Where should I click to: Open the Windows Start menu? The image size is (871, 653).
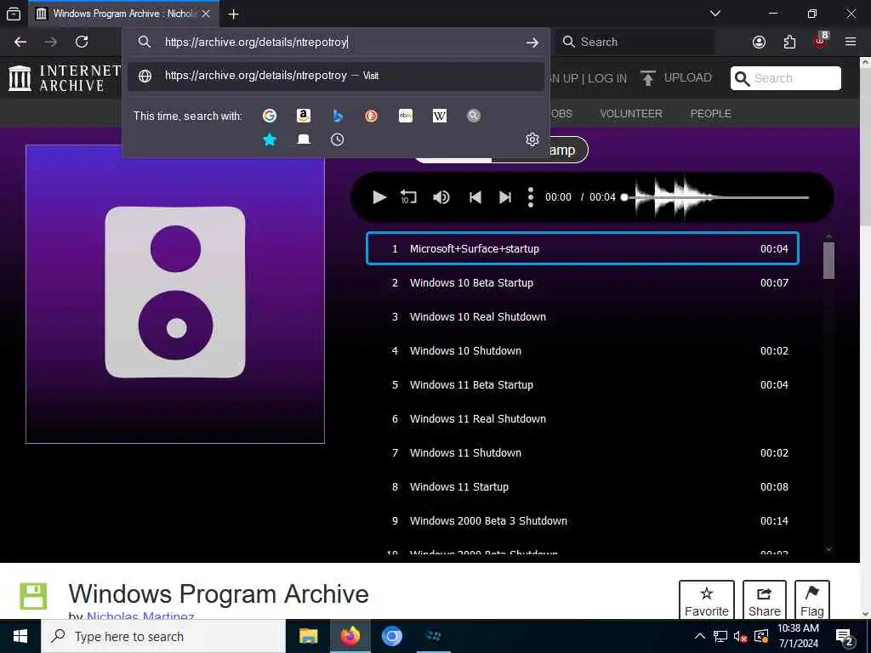[x=20, y=636]
